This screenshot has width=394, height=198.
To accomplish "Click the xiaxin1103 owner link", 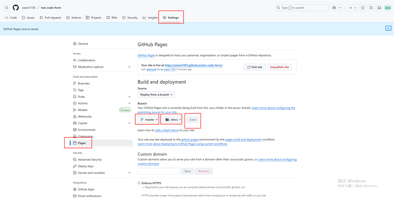I will coord(28,8).
